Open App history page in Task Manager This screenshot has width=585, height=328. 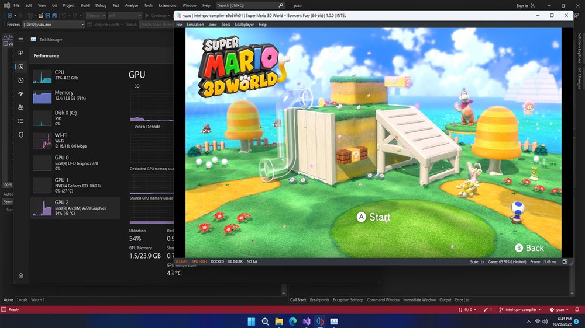21,81
